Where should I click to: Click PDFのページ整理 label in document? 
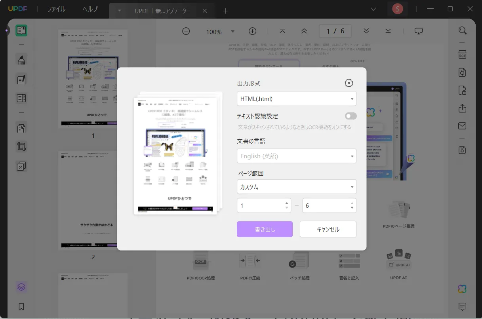(x=398, y=226)
